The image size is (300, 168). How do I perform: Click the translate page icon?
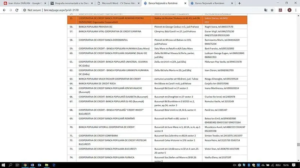point(266,10)
